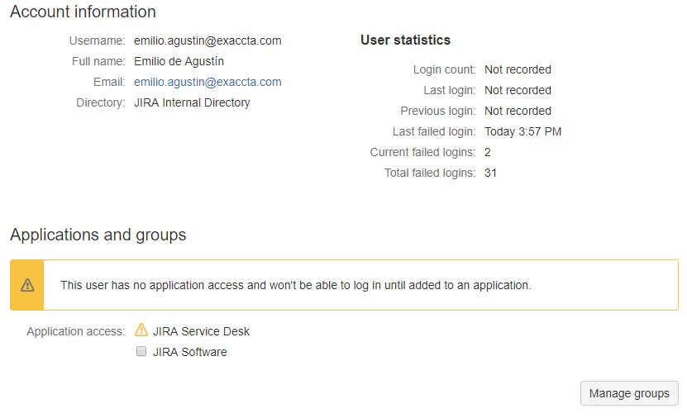Select the Last failed login time value
This screenshot has width=687, height=418.
coord(522,131)
